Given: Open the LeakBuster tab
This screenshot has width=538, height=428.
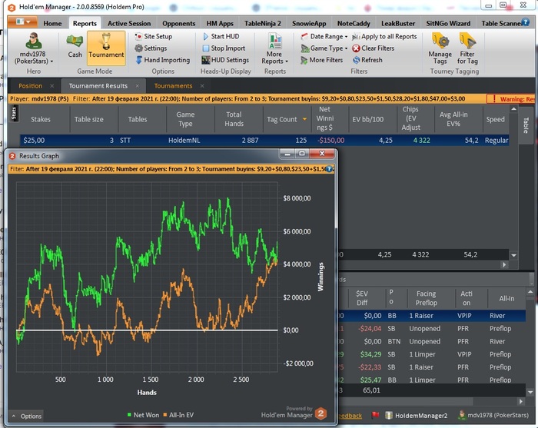Looking at the screenshot, I should [398, 23].
